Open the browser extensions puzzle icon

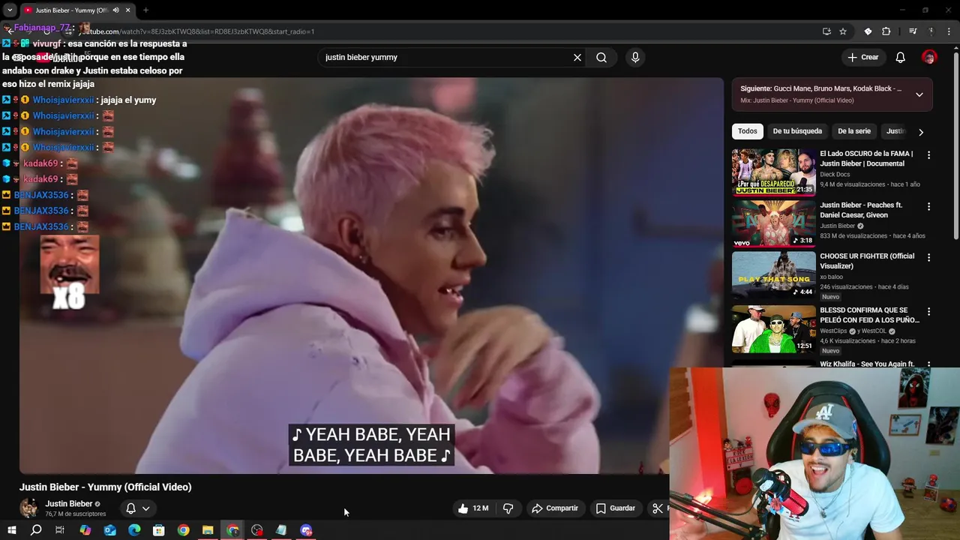point(886,31)
